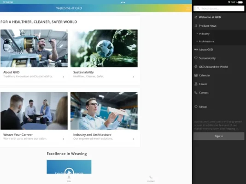The image size is (246, 184).
Task: Open the Contact tab in bottom bar
Action: [151, 179]
